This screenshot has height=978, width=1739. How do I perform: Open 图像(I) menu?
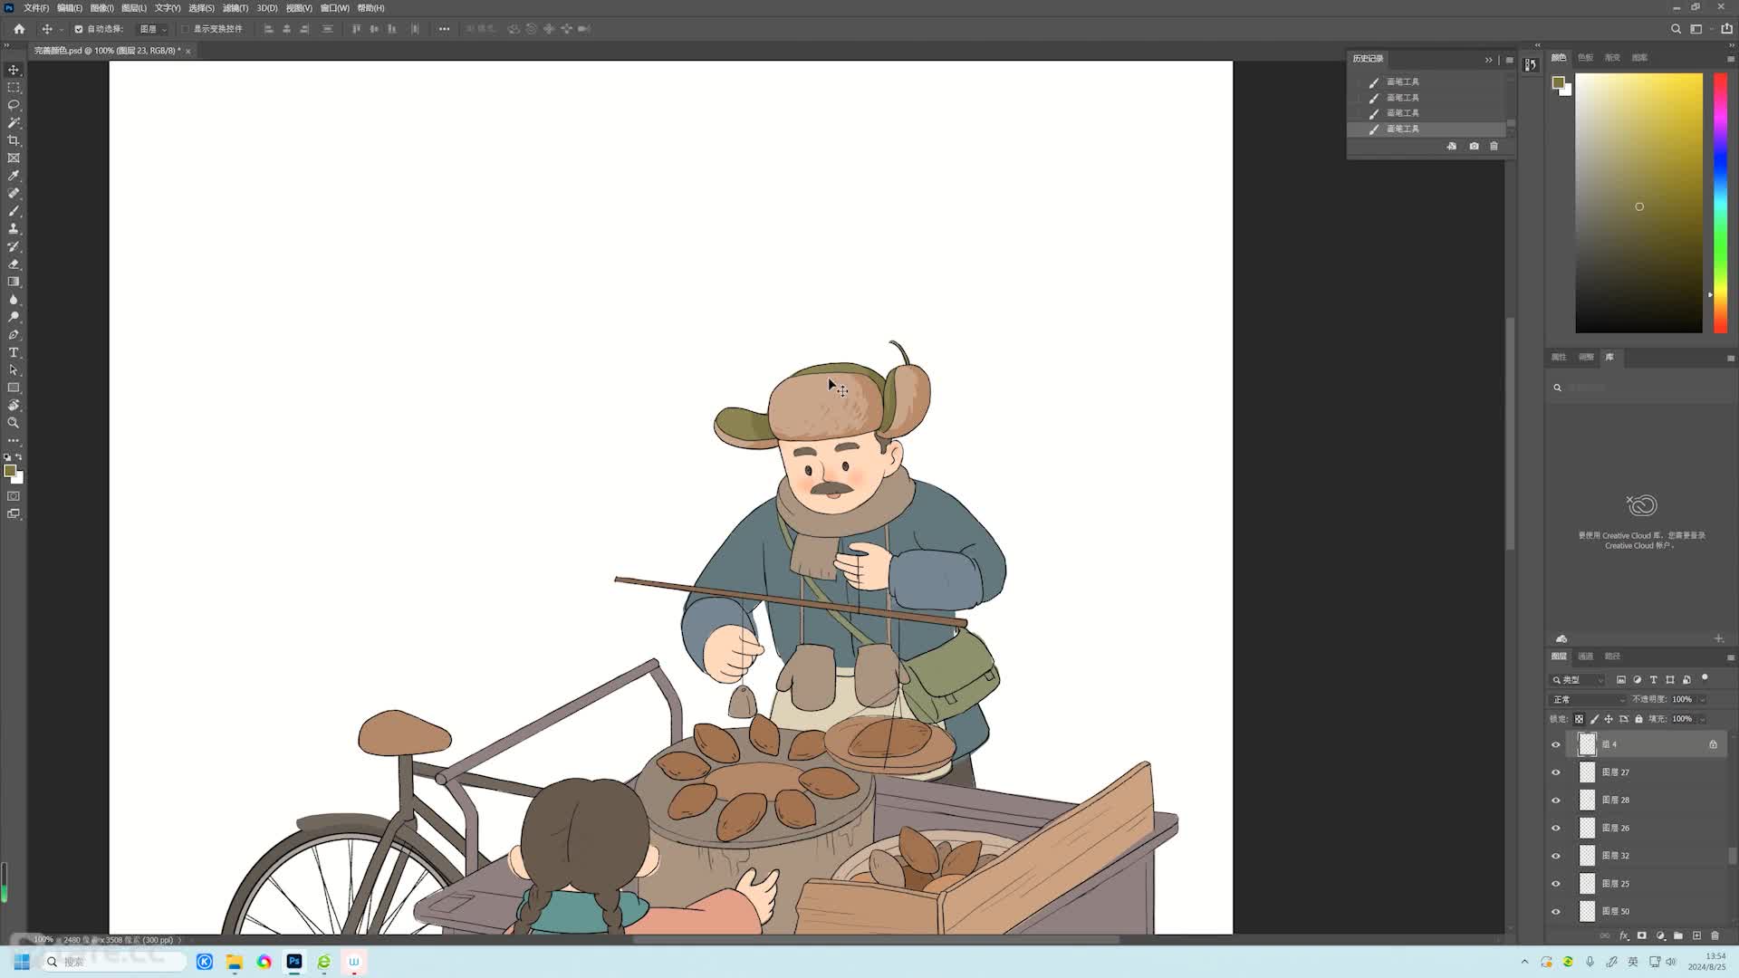(x=101, y=8)
